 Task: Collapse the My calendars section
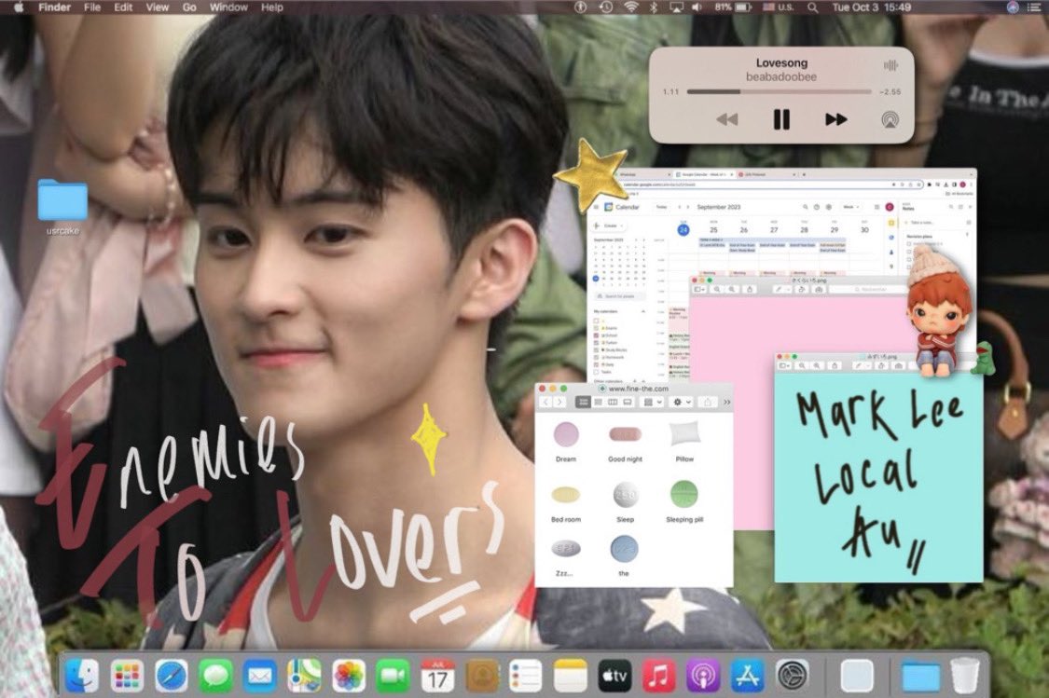(x=643, y=311)
